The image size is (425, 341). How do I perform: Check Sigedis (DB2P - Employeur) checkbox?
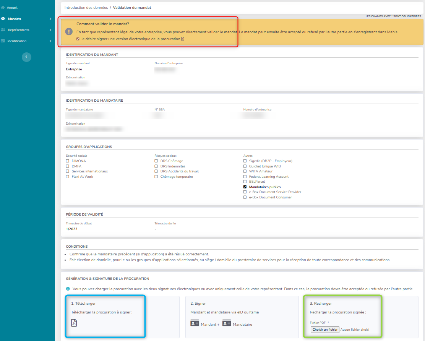245,161
